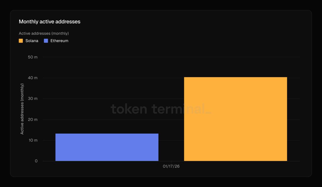Click the token terminal watermark
322x187 pixels.
click(x=161, y=109)
